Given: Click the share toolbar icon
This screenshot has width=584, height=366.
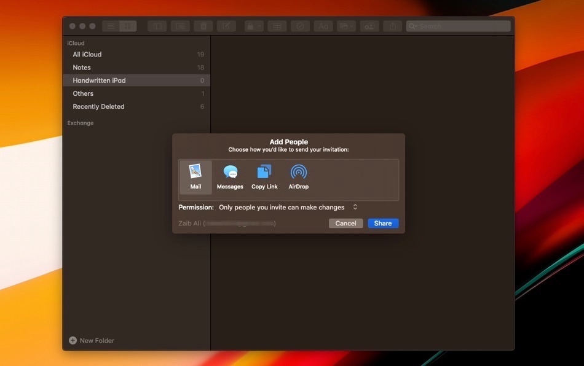Looking at the screenshot, I should coord(393,26).
